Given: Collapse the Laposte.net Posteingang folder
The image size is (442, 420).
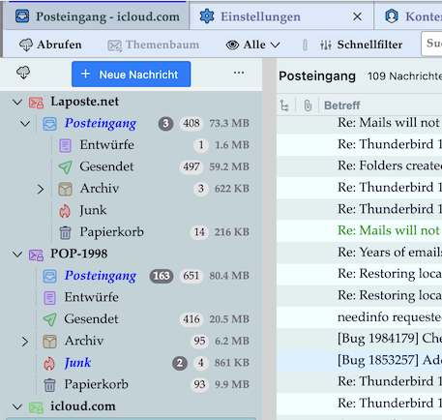Looking at the screenshot, I should 25,124.
